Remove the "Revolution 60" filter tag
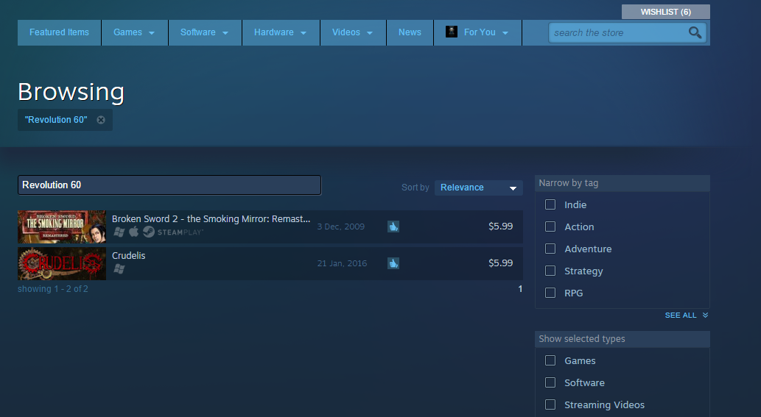 pyautogui.click(x=101, y=120)
